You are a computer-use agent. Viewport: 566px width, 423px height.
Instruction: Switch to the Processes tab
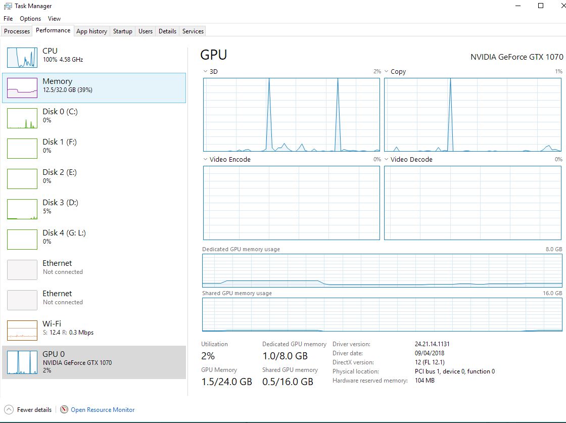[17, 31]
